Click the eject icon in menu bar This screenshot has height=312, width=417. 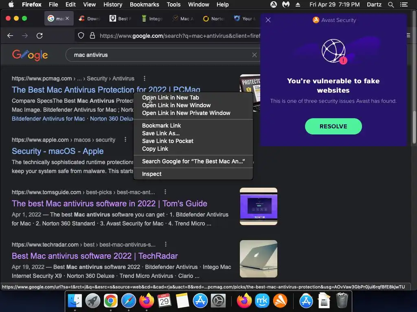click(298, 4)
